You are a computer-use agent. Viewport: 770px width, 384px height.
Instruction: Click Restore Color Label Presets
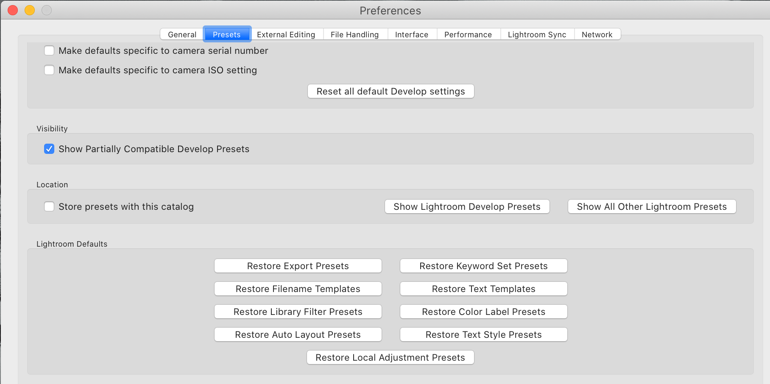coord(483,312)
